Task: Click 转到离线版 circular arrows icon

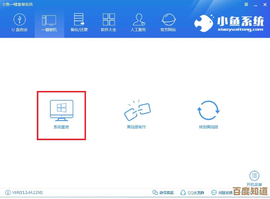Action: [209, 111]
